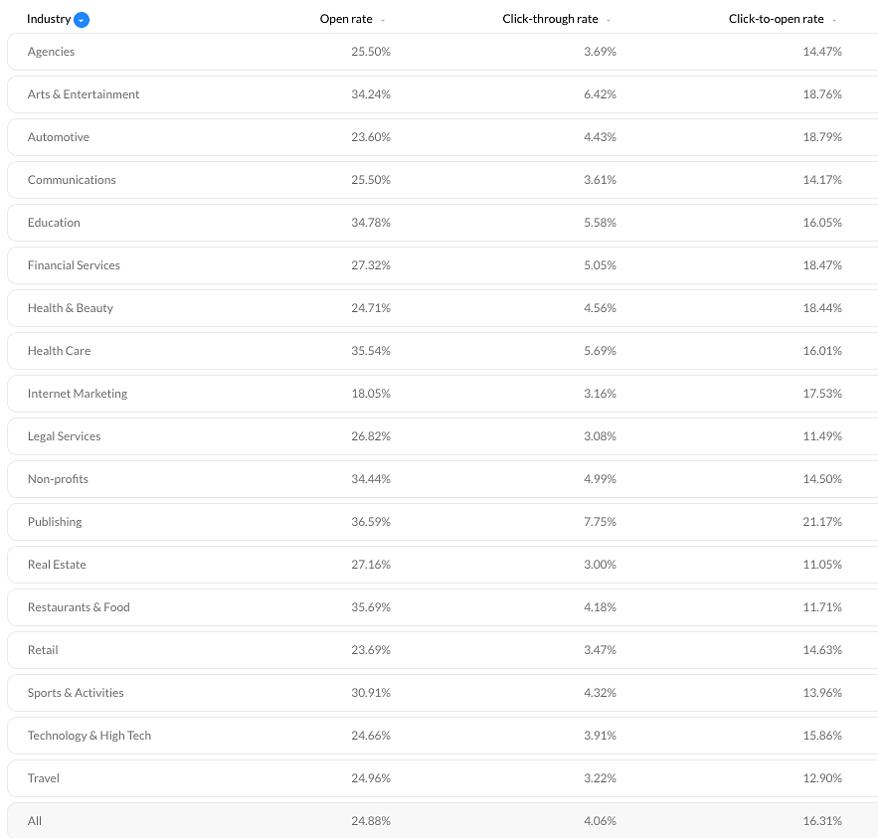Select the Health Care row
The width and height of the screenshot is (878, 838).
pos(442,351)
